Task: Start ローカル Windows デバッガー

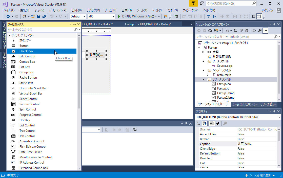Action: (x=137, y=16)
